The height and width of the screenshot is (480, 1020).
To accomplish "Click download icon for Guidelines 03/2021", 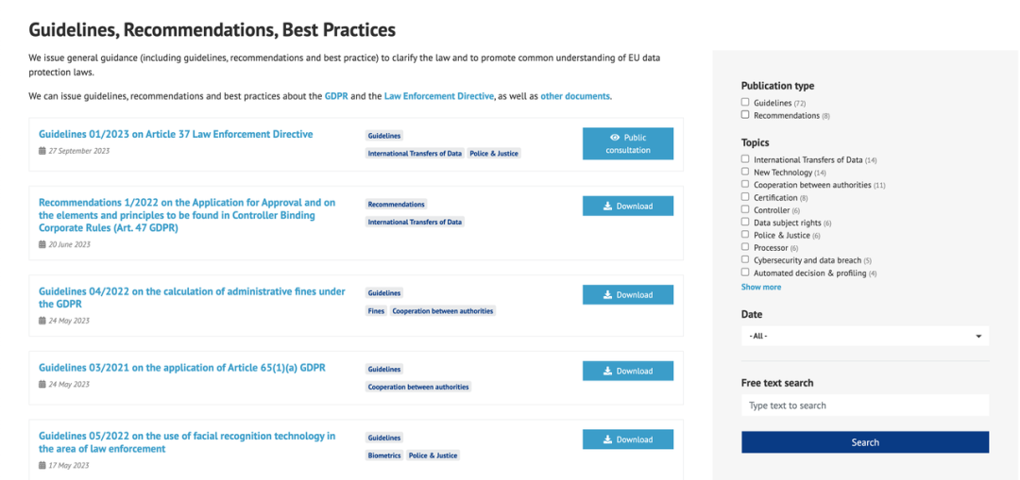I will [x=607, y=371].
